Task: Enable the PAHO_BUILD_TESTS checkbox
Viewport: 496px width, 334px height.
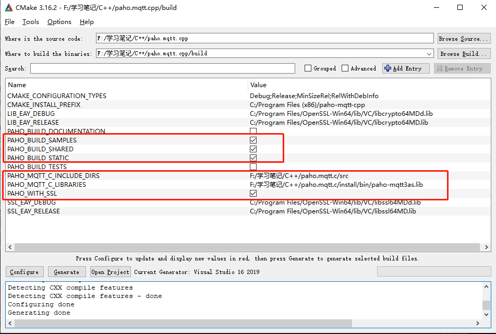Action: (x=253, y=166)
